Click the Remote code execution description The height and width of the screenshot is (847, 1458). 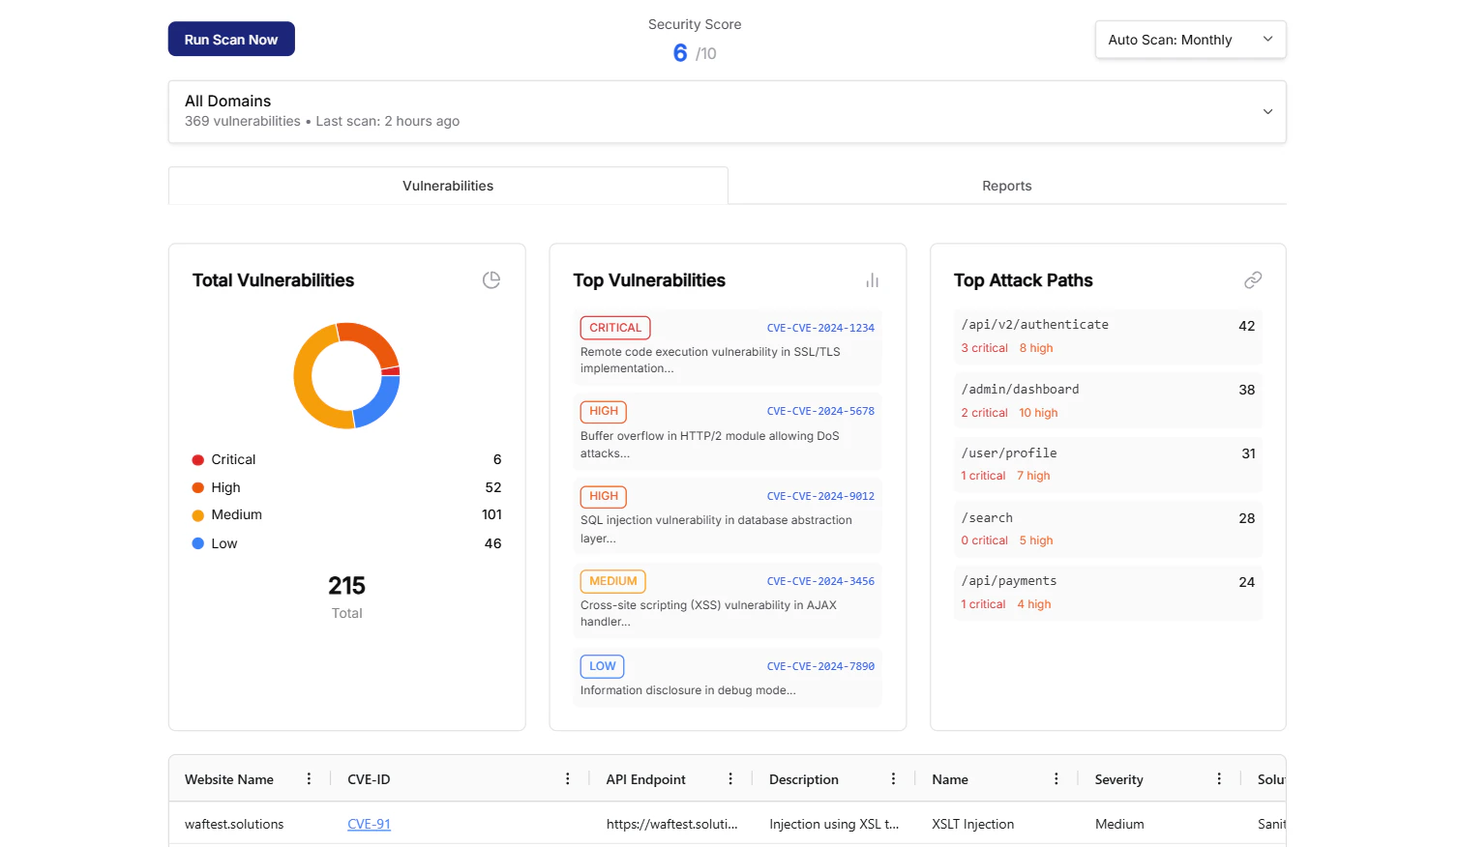tap(710, 360)
